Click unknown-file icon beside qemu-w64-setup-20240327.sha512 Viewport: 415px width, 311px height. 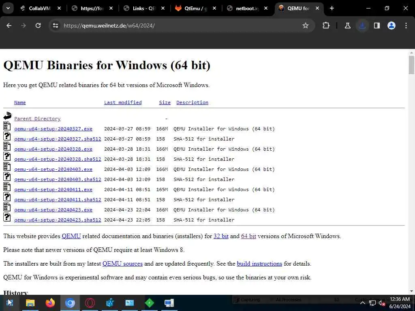(x=7, y=136)
